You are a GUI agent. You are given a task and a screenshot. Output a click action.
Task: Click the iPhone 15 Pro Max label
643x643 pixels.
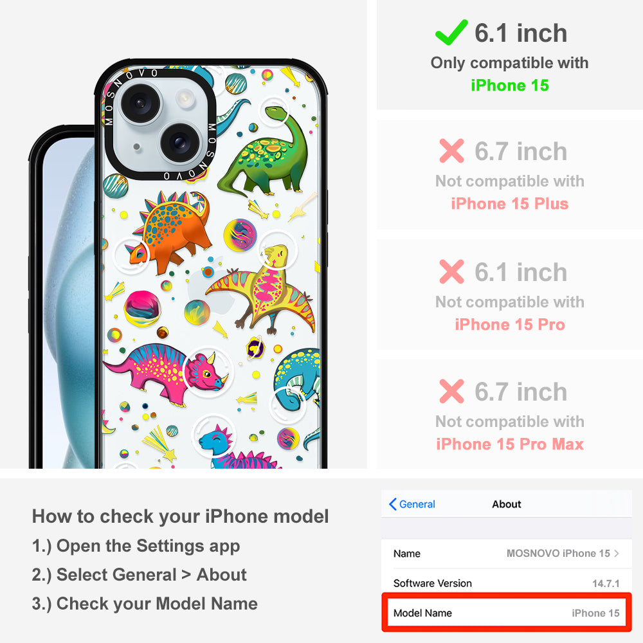coord(510,444)
